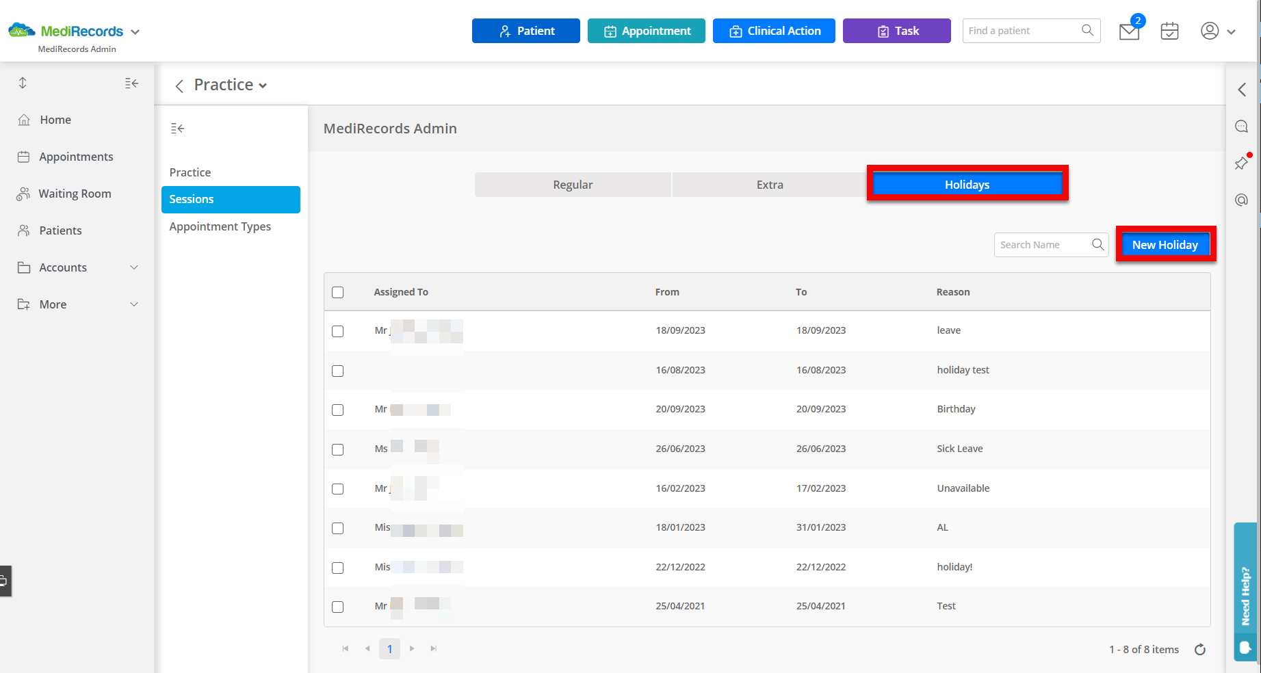The height and width of the screenshot is (673, 1261).
Task: Open the pinned notes pin icon
Action: pos(1241,163)
